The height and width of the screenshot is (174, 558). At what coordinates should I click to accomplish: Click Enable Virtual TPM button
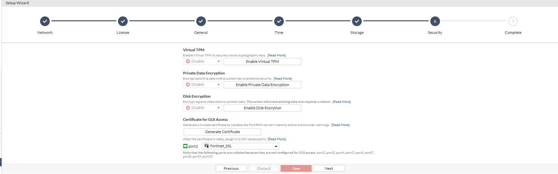(x=262, y=62)
